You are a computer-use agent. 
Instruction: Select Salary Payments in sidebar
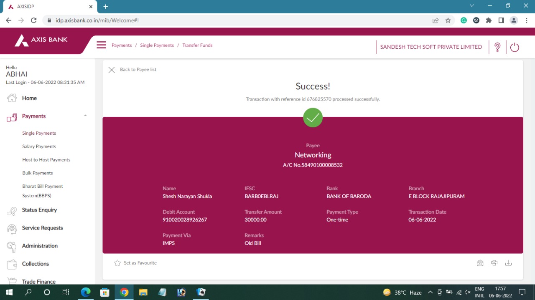tap(39, 146)
